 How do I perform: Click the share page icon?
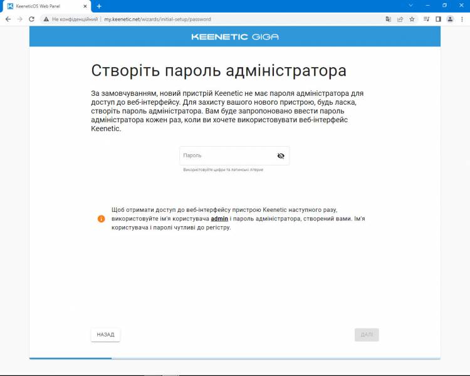coord(400,19)
